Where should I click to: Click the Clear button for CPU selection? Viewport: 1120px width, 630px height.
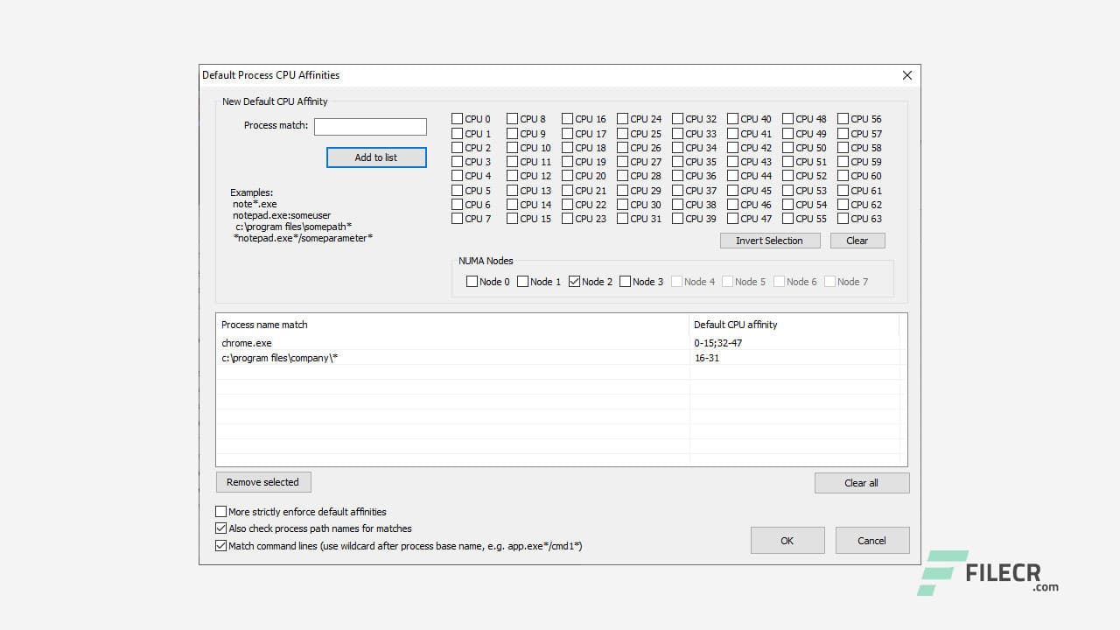click(x=857, y=240)
